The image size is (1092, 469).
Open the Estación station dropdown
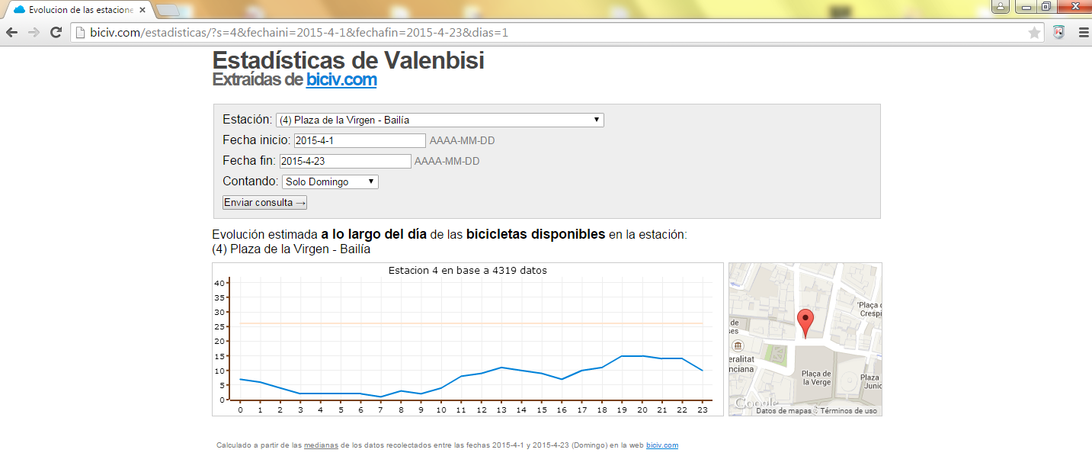[440, 120]
